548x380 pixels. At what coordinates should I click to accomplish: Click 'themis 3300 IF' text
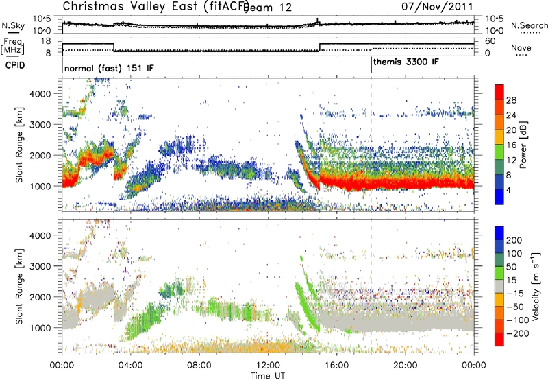(x=406, y=62)
